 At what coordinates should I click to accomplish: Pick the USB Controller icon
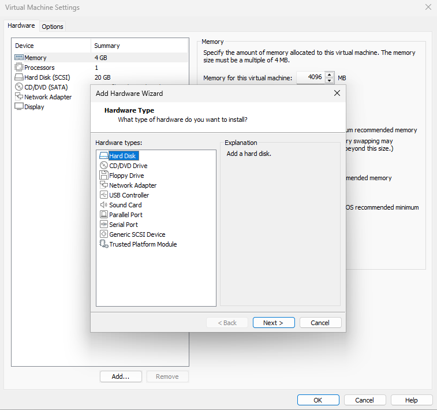[104, 195]
